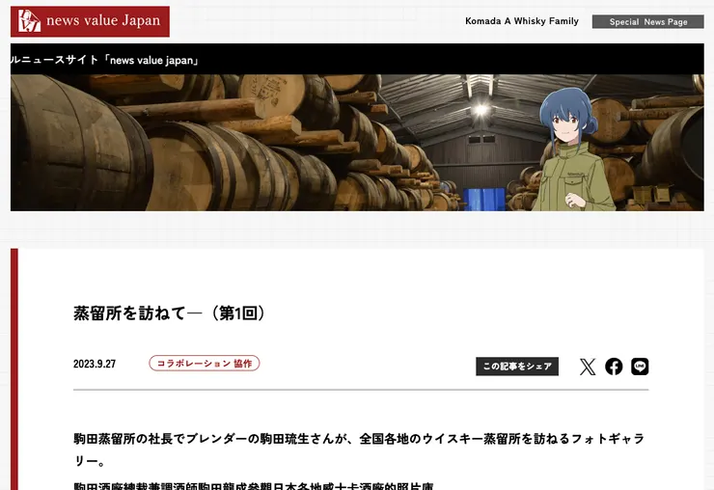714x490 pixels.
Task: Open the Special News Page button
Action: pyautogui.click(x=647, y=21)
